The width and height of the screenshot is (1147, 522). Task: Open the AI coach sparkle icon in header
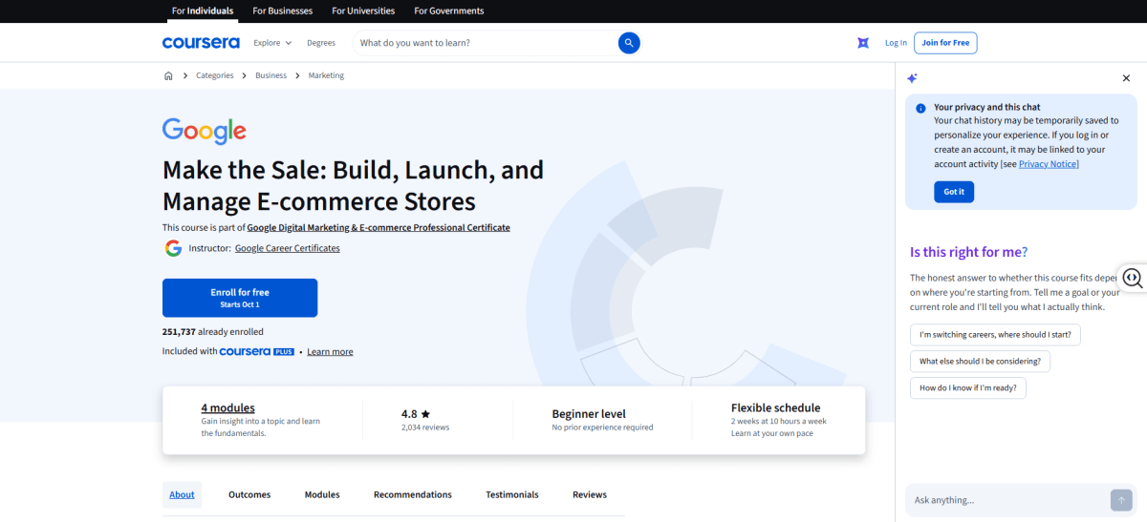pos(863,43)
